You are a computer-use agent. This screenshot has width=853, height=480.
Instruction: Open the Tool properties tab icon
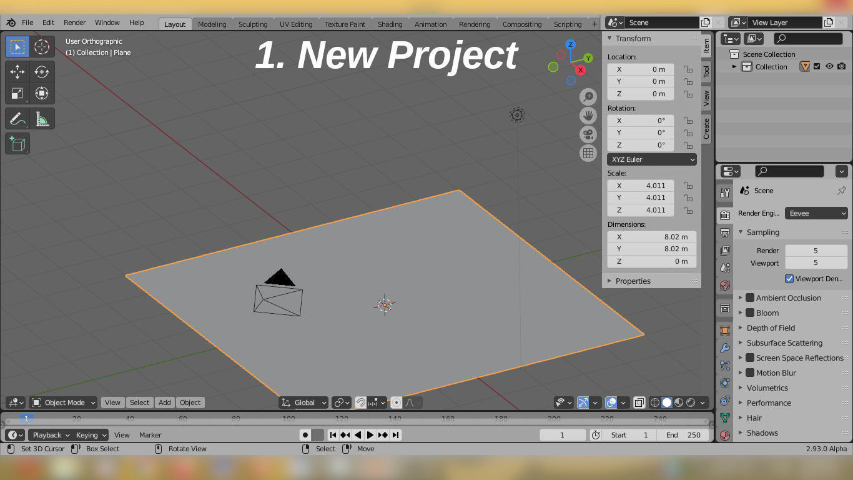click(x=724, y=193)
